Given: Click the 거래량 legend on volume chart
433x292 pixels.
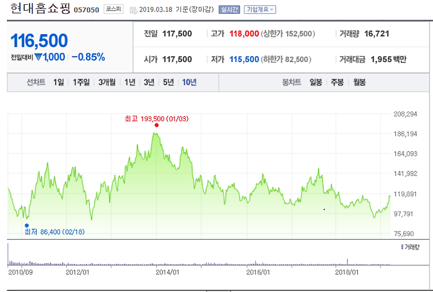Looking at the screenshot, I should (x=410, y=247).
